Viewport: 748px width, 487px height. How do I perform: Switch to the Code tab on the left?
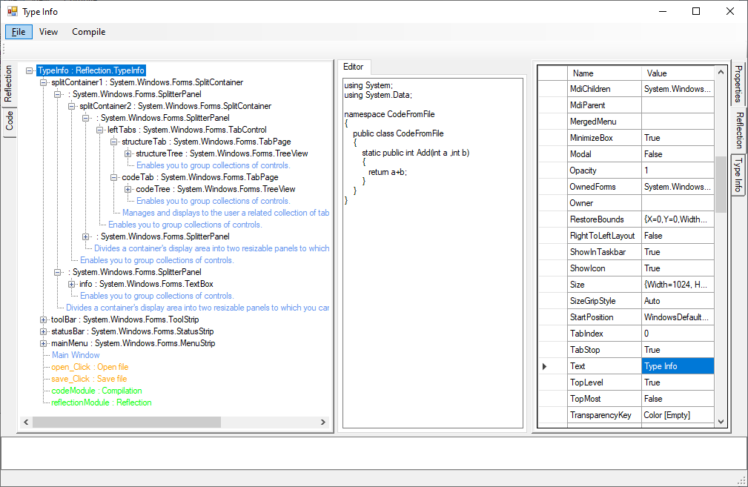(x=9, y=121)
